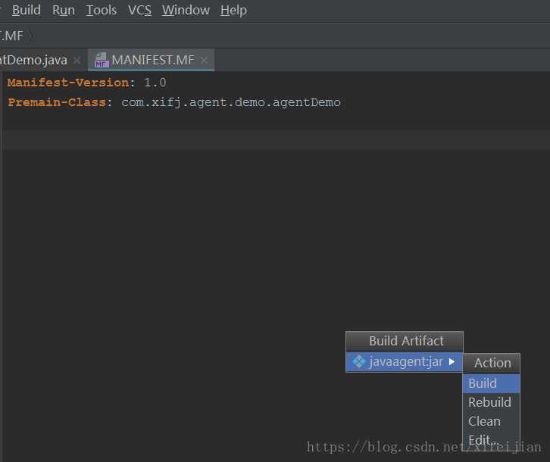Viewport: 550px width, 462px height.
Task: Choose Build in the Action popup
Action: (483, 383)
